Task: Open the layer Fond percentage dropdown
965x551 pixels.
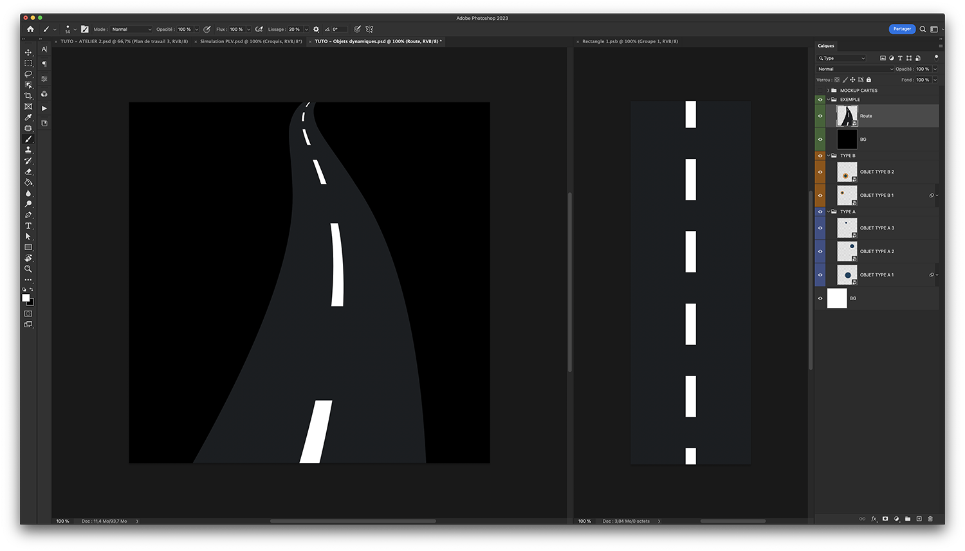Action: tap(935, 80)
